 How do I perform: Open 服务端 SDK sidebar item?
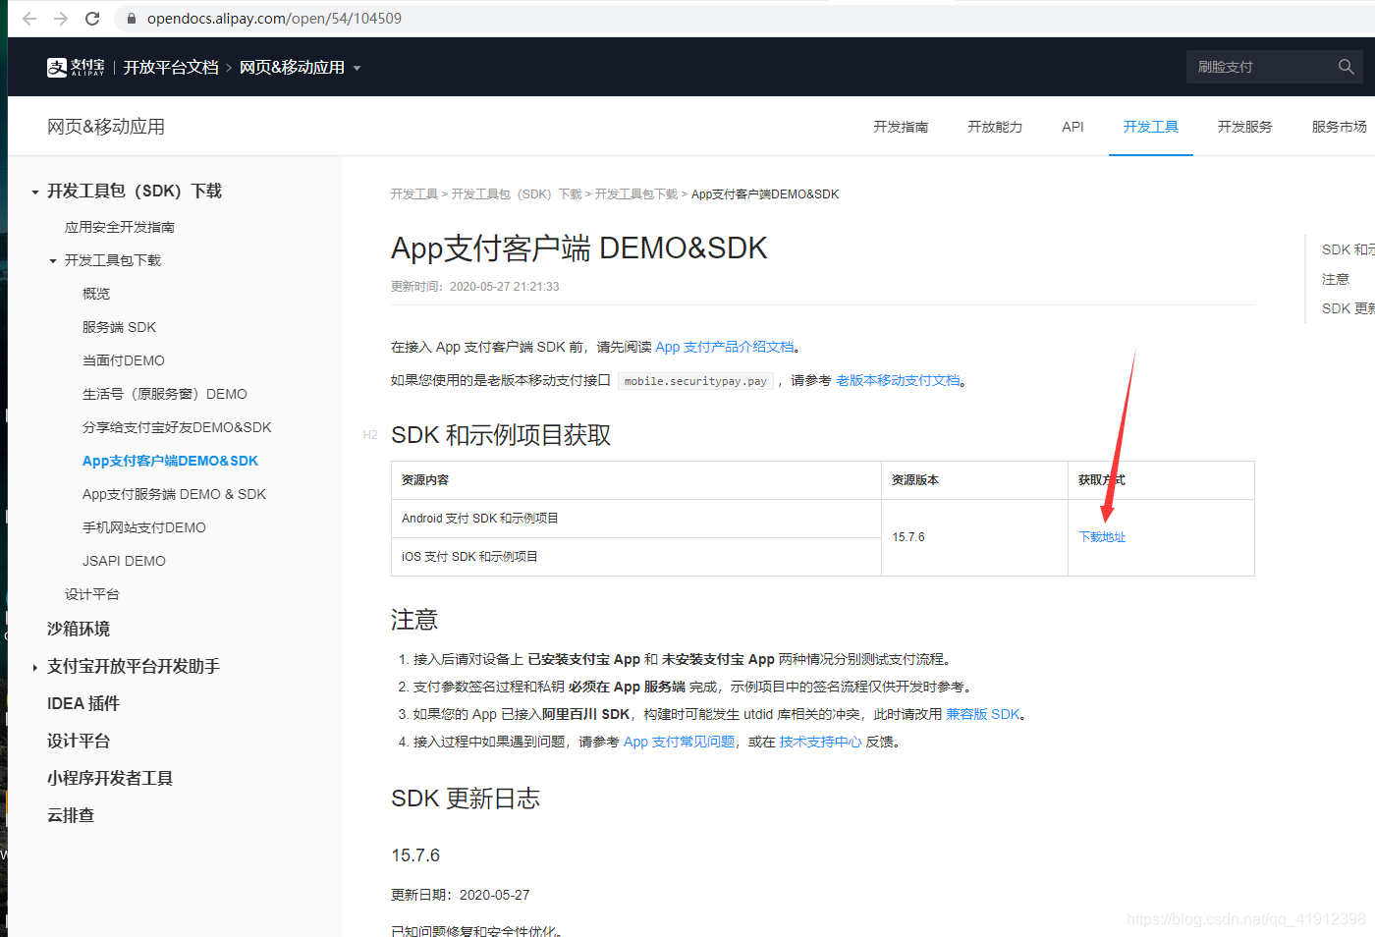119,327
